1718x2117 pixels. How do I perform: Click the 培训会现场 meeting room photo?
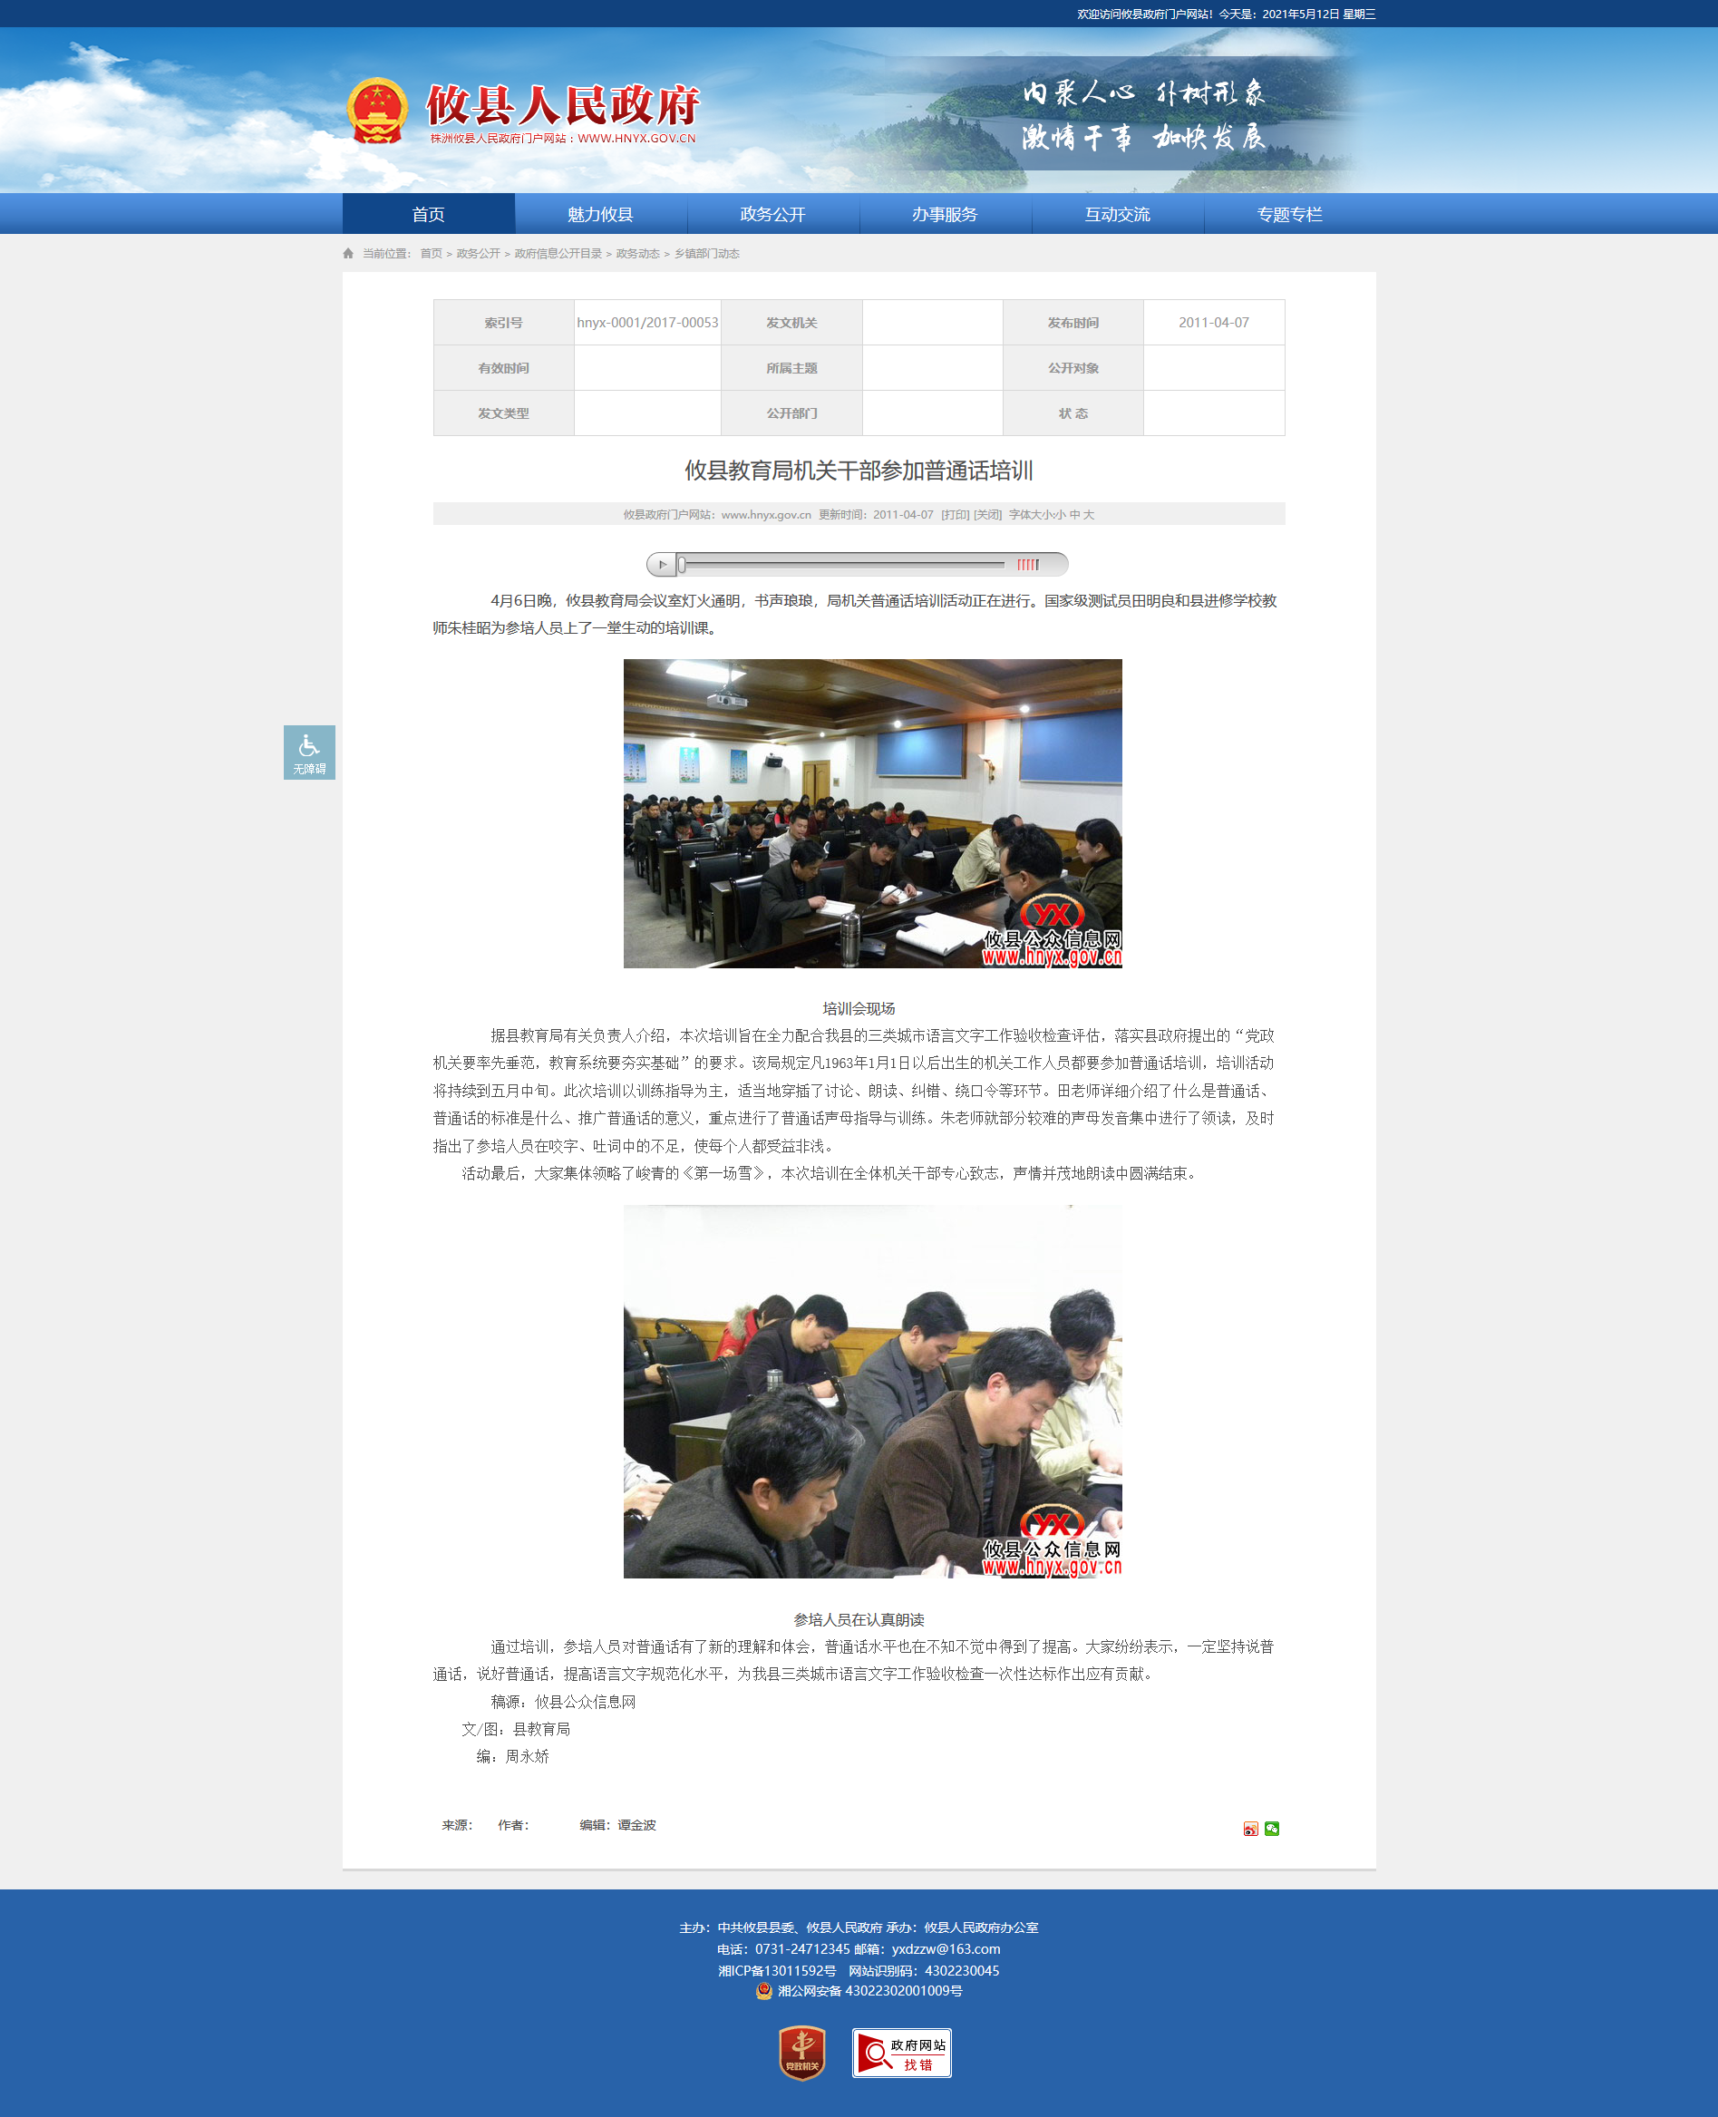pos(872,812)
